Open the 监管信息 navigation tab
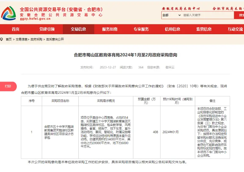 [x=204, y=29]
